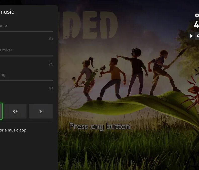
Task: Click the play triangle icon on the game screen
Action: pos(191,36)
